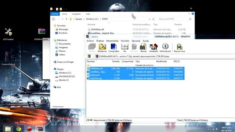The width and height of the screenshot is (235, 132).
Task: Sort WinRAR list by CRC32 column
Action: coord(176,61)
